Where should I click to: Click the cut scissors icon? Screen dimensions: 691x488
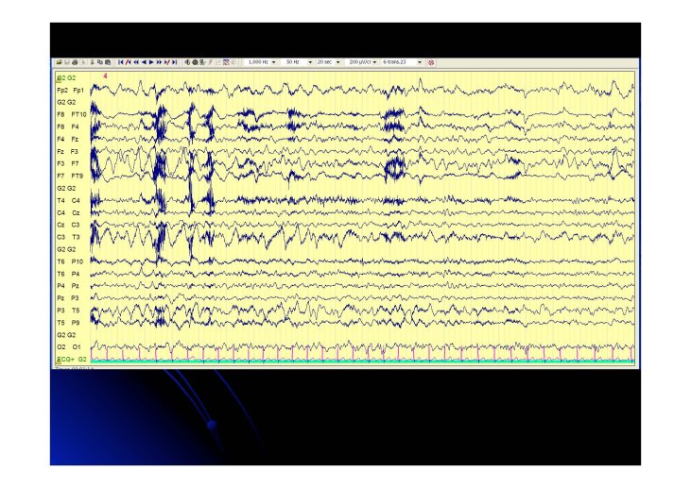(93, 62)
